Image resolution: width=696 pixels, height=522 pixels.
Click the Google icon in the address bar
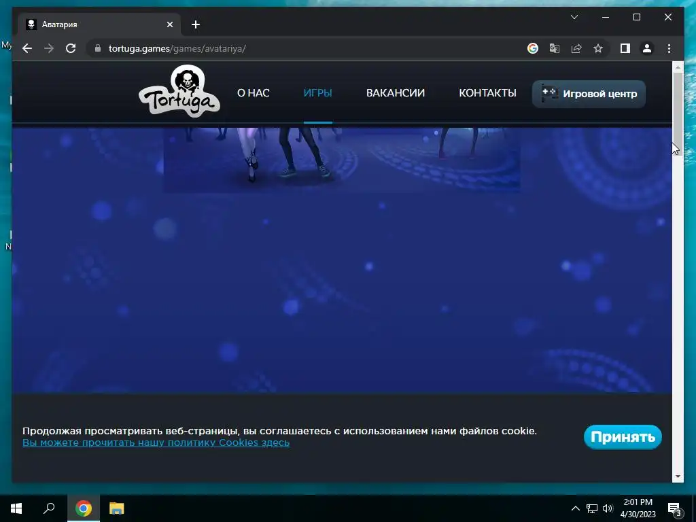pos(533,48)
